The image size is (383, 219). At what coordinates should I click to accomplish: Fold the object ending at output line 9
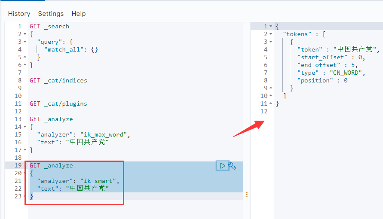(271, 88)
